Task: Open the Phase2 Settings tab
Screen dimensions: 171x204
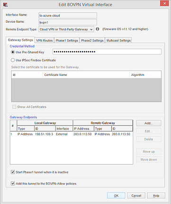Action: [x=92, y=40]
